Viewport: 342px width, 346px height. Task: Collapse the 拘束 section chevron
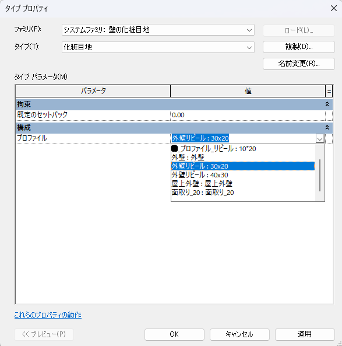coord(327,104)
